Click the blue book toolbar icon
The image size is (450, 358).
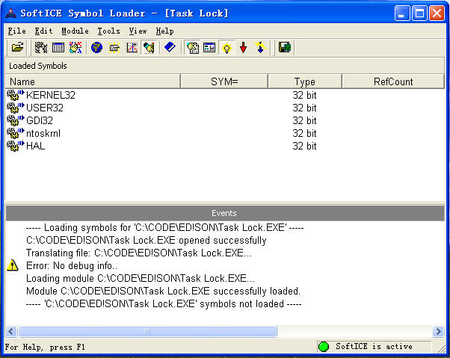[x=170, y=47]
